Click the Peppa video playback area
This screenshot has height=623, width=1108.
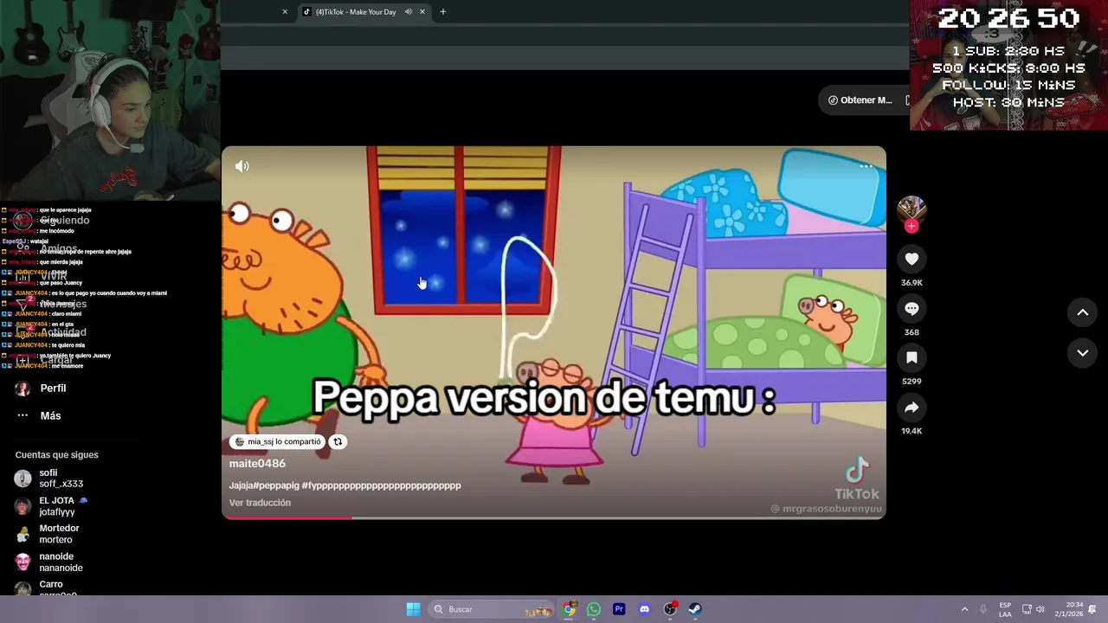pyautogui.click(x=554, y=332)
